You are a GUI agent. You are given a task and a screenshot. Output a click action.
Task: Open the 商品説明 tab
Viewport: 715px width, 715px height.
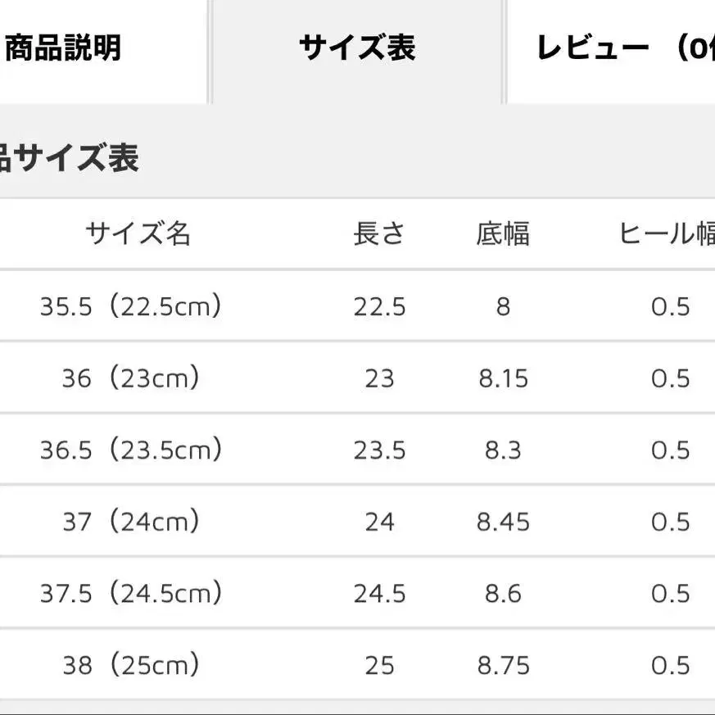click(64, 49)
